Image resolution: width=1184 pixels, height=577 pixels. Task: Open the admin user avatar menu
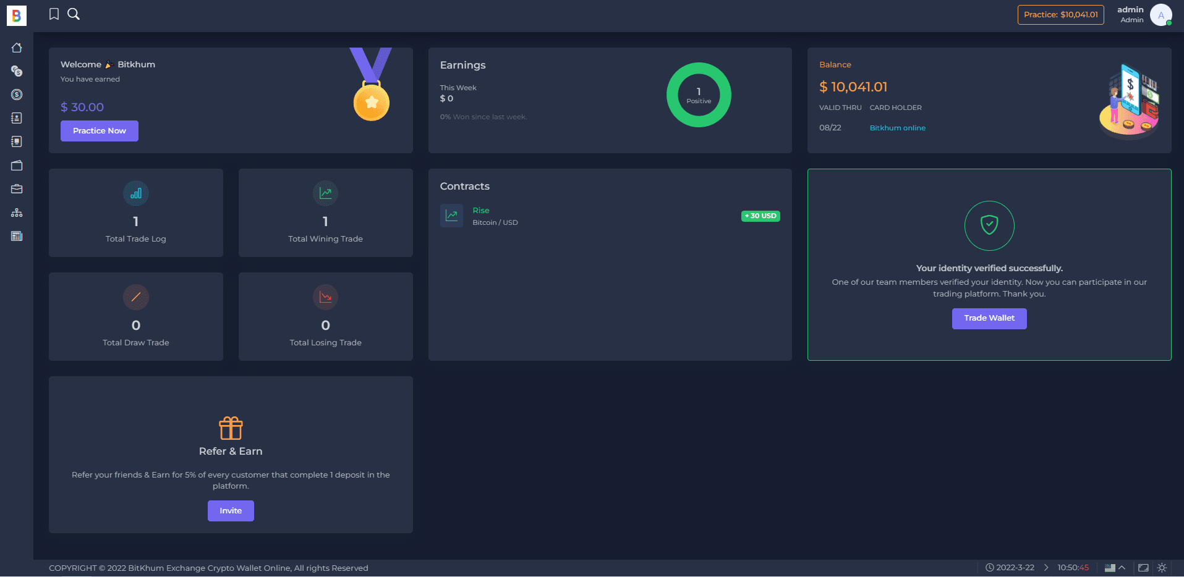pyautogui.click(x=1161, y=15)
